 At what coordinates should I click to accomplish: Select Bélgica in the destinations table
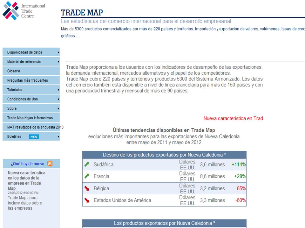pyautogui.click(x=101, y=188)
